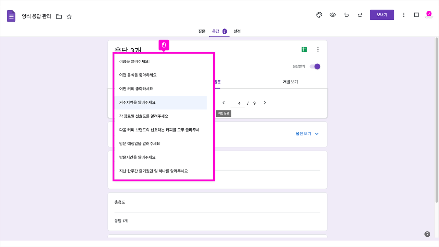
Task: Open the theme color palette icon
Action: pyautogui.click(x=319, y=15)
